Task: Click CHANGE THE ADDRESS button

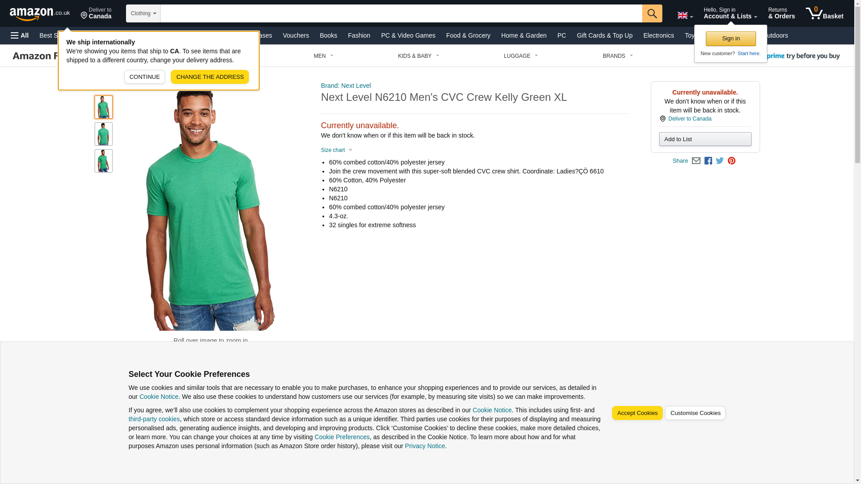Action: [x=210, y=77]
